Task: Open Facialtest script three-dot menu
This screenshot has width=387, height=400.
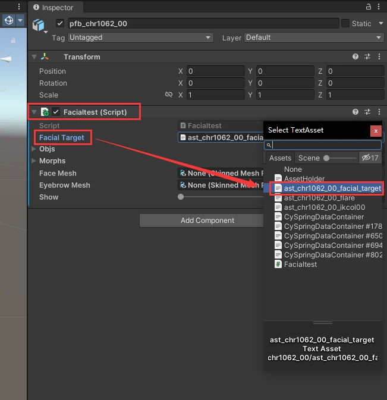Action: (x=379, y=112)
